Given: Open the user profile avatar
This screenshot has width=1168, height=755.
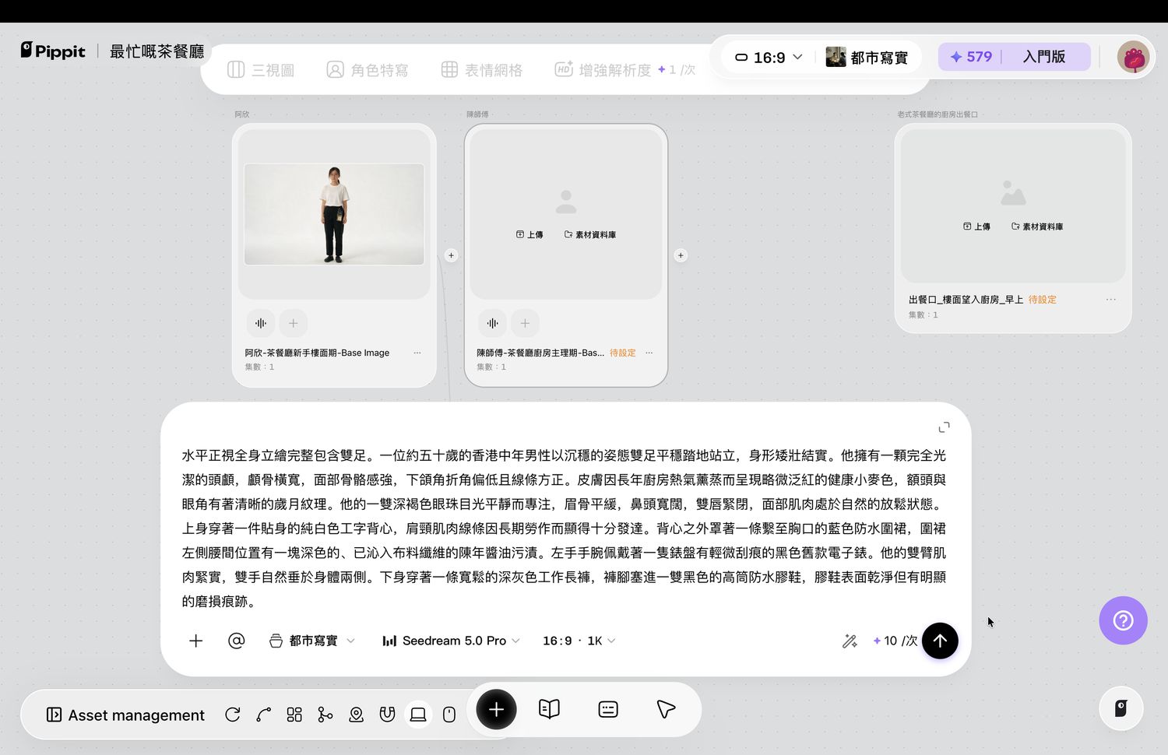Looking at the screenshot, I should click(x=1133, y=57).
